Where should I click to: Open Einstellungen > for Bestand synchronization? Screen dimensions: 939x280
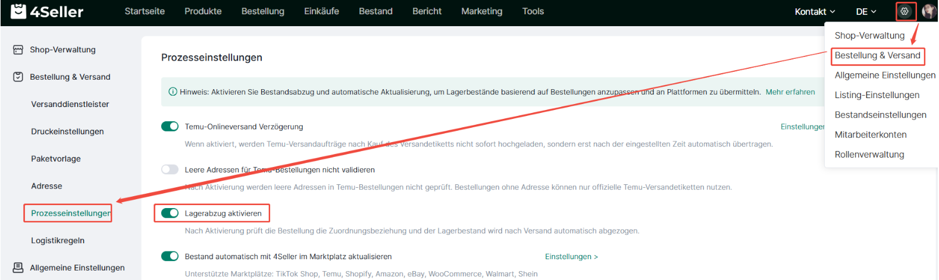point(571,257)
